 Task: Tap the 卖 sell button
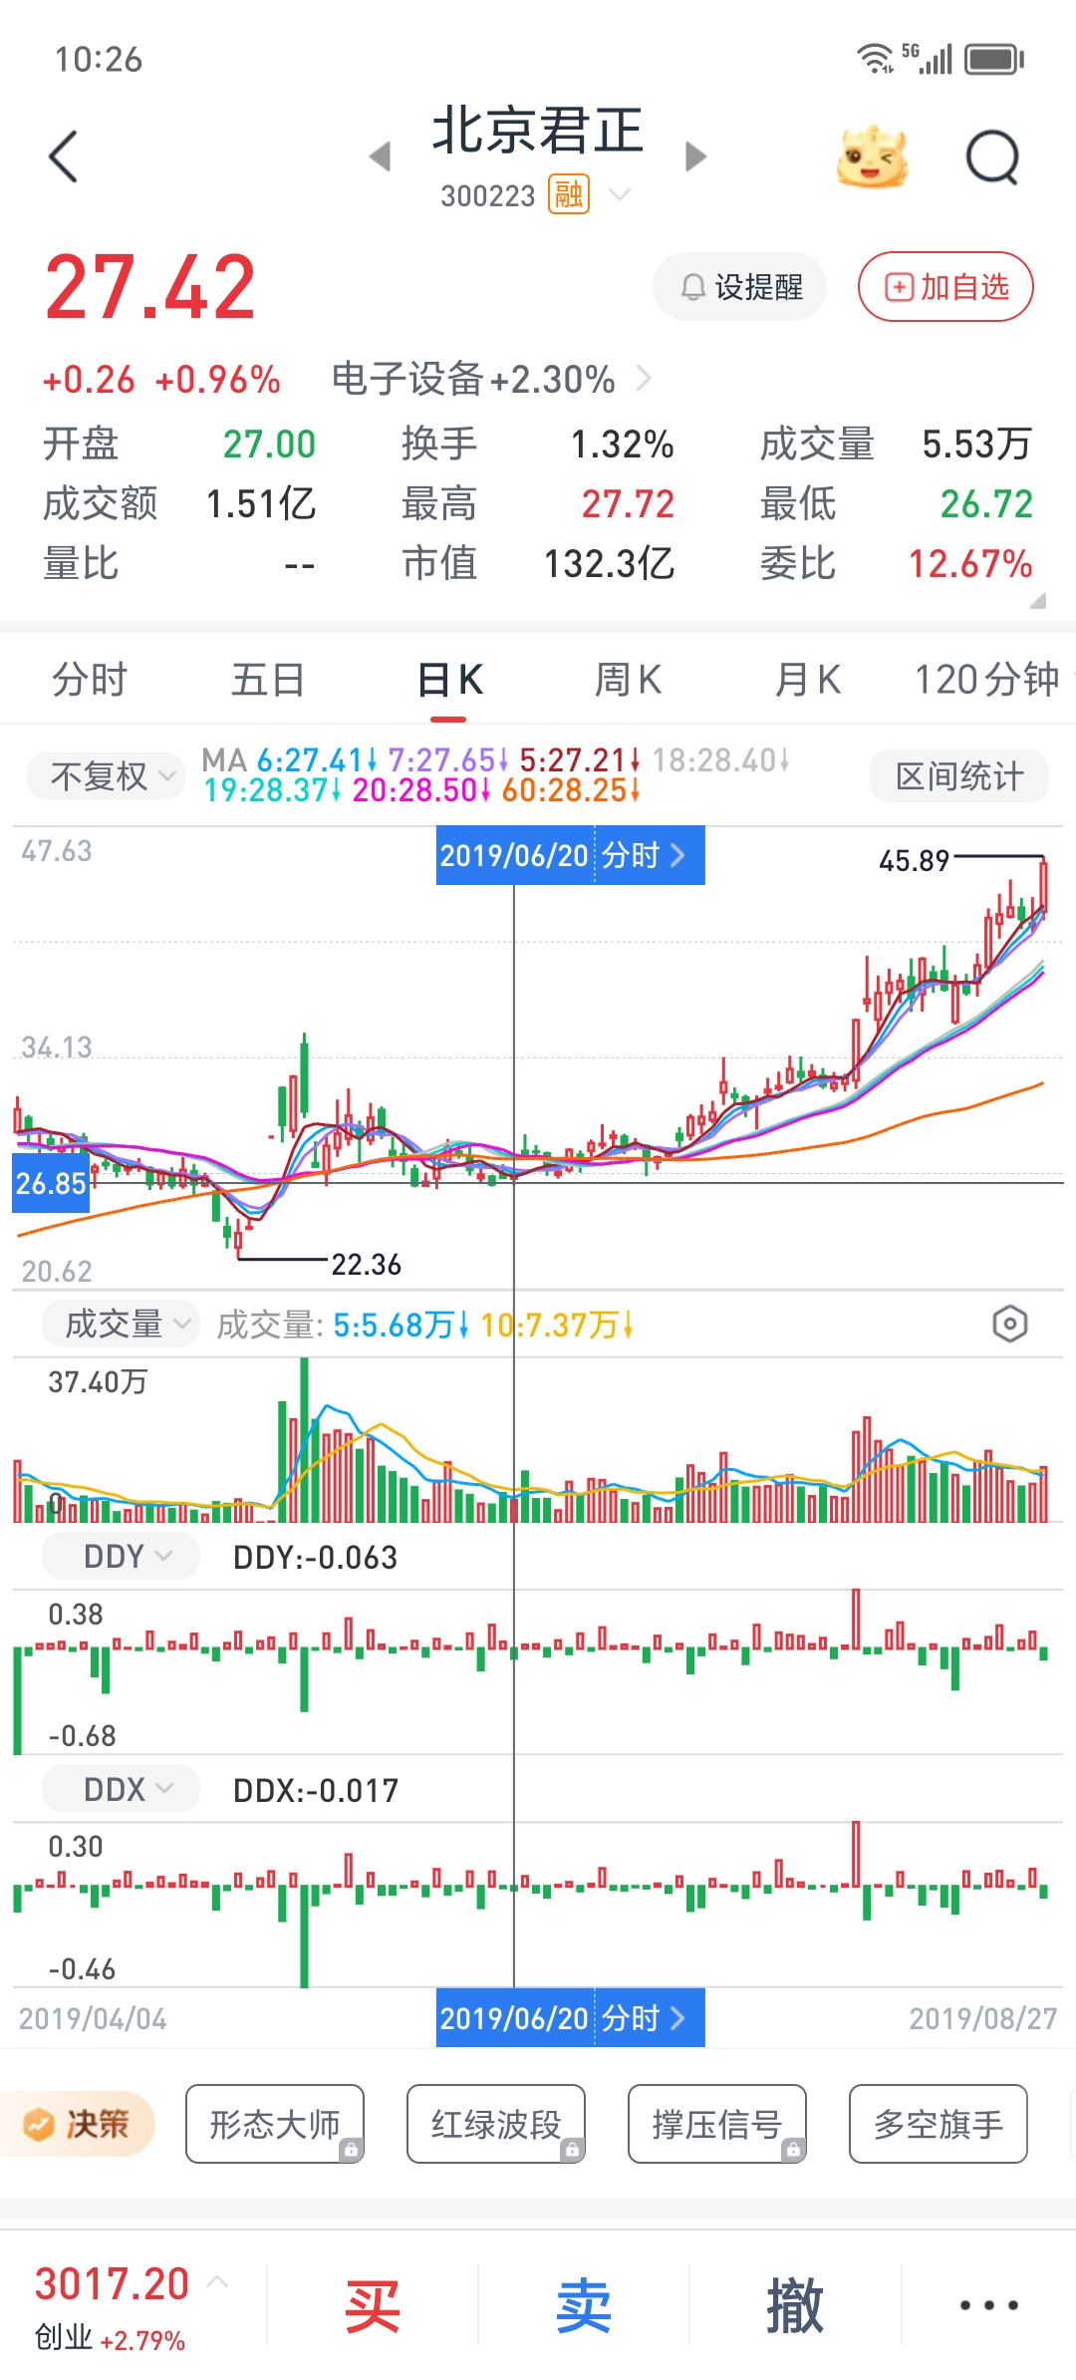(584, 2305)
